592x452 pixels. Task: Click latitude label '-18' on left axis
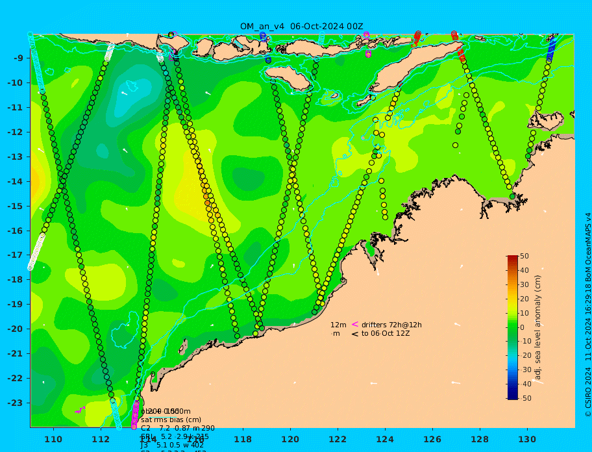pos(16,280)
